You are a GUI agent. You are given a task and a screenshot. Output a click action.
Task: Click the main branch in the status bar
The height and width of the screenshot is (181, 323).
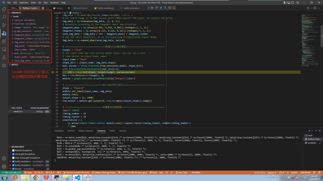(28, 173)
